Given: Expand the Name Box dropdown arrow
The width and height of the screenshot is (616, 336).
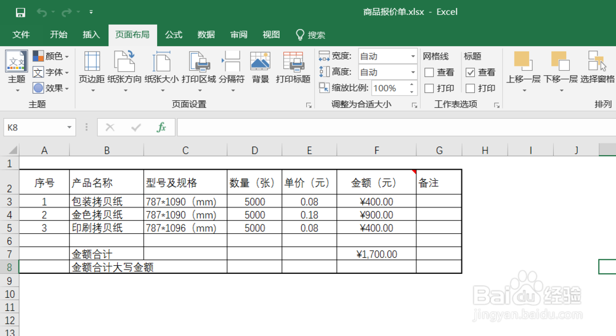Looking at the screenshot, I should click(x=69, y=127).
